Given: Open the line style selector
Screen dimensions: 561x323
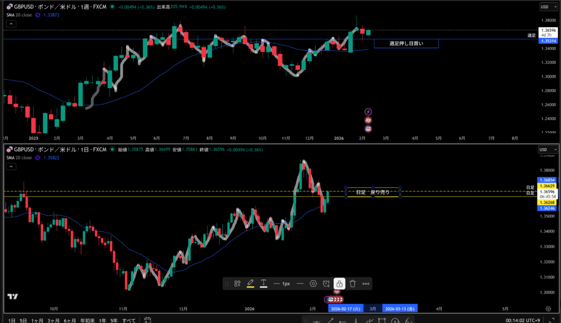Looking at the screenshot, I should pyautogui.click(x=300, y=284).
